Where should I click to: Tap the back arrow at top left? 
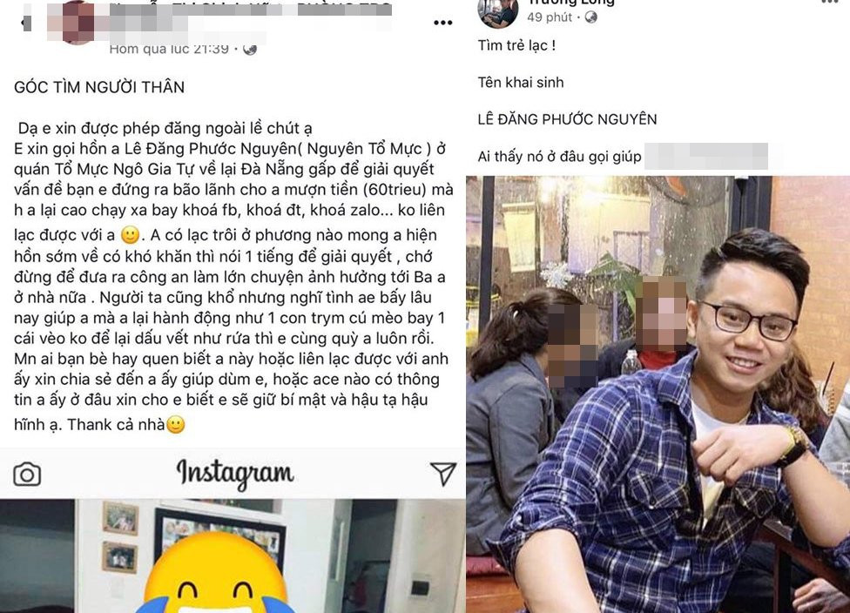(25, 23)
